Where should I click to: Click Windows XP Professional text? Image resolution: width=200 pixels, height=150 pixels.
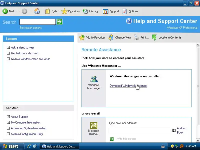[x=182, y=28]
